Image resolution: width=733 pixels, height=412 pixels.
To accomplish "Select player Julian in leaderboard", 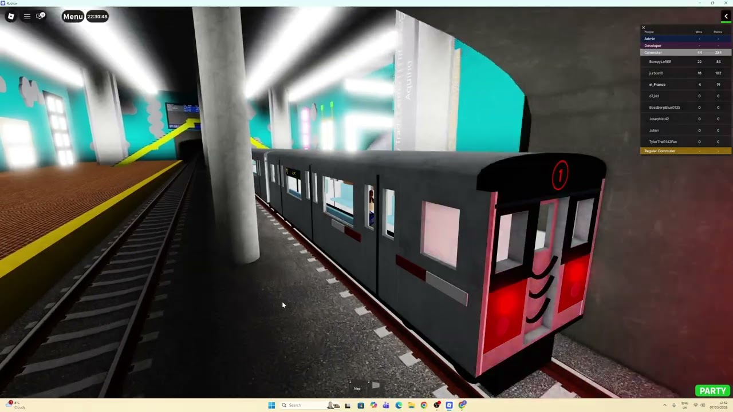I will point(685,130).
